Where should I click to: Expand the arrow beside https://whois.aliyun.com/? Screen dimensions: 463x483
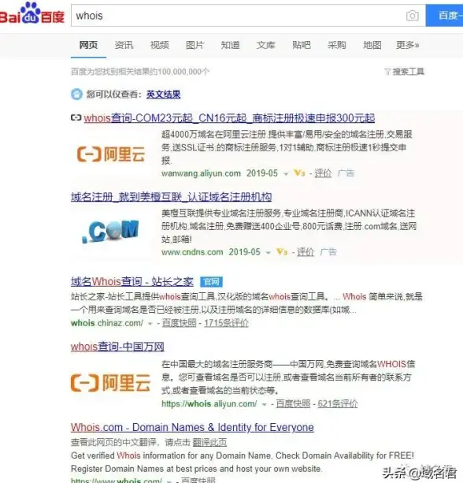[x=264, y=404]
